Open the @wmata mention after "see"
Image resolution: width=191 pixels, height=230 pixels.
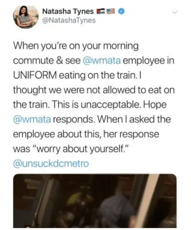[x=102, y=61]
